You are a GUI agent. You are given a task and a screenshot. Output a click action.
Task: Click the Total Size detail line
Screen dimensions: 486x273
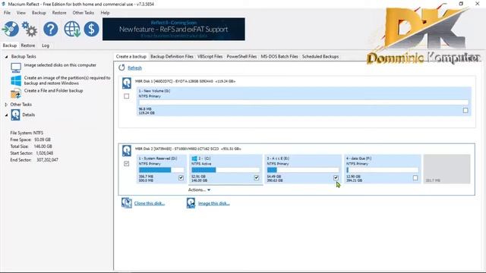(31, 146)
